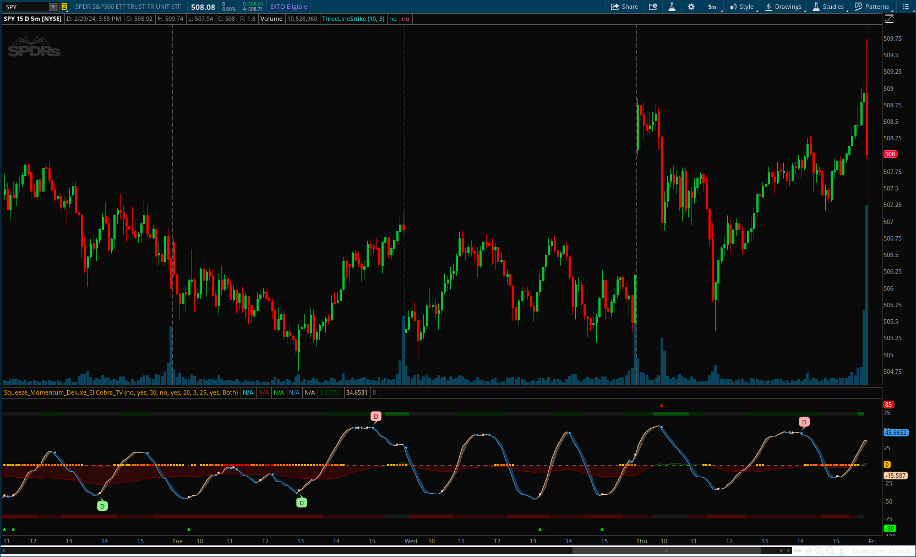Click the scroll right arrow on time scrollbar

tap(788, 550)
